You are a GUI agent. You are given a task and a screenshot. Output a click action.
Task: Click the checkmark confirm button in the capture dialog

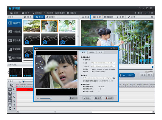87,98
